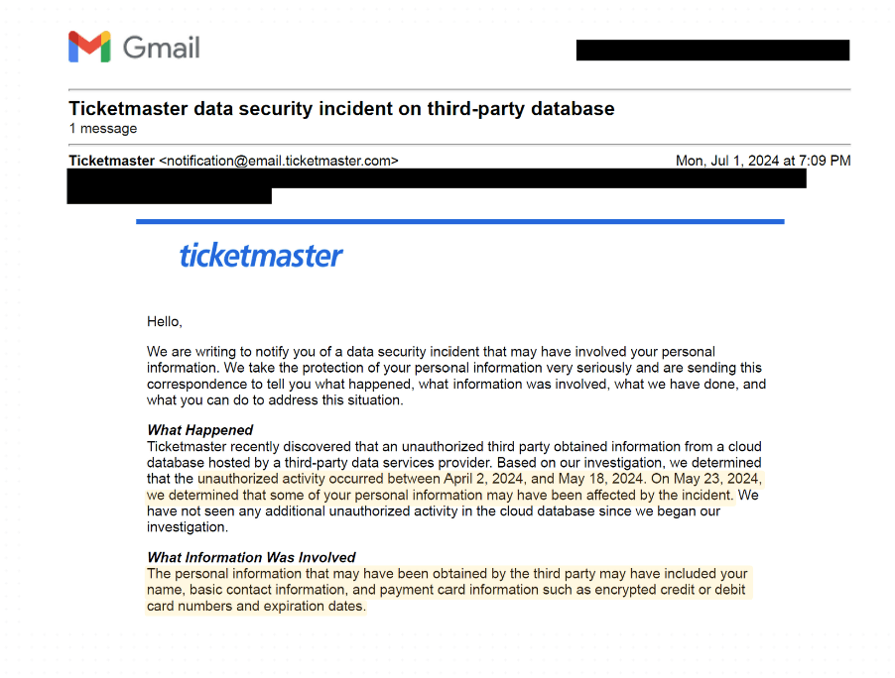Select the email subject heading

tap(341, 109)
